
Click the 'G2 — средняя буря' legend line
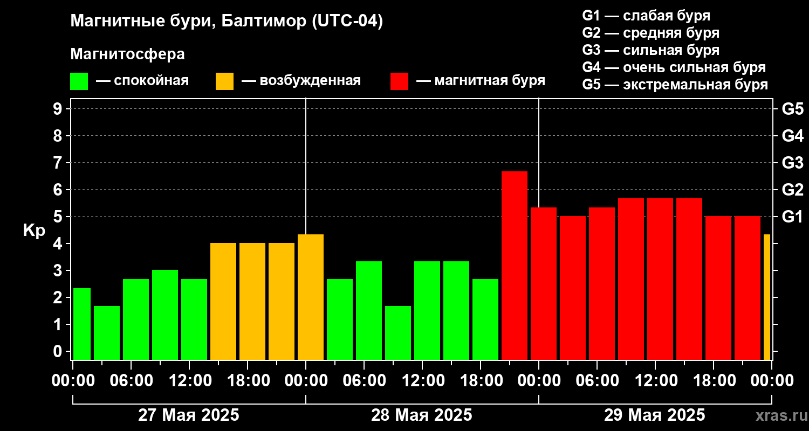pos(650,33)
